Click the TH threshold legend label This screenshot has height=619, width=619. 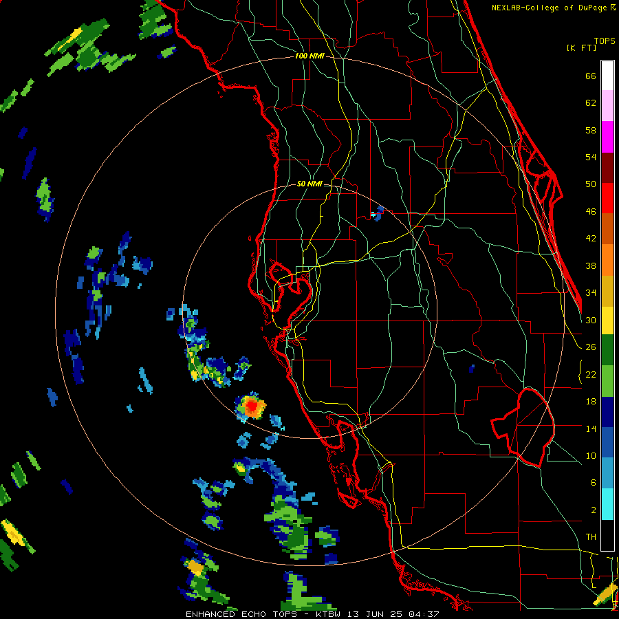tap(591, 537)
